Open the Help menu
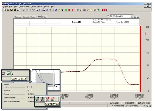This screenshot has height=111, width=155. click(52, 7)
